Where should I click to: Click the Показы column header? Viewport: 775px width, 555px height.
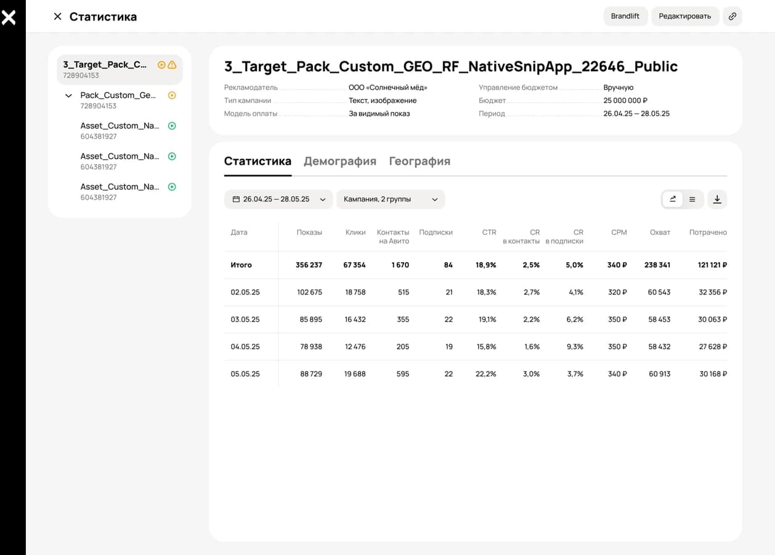tap(309, 232)
